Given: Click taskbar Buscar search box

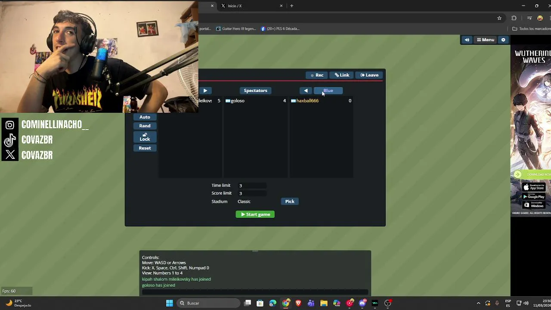Looking at the screenshot, I should click(x=209, y=303).
